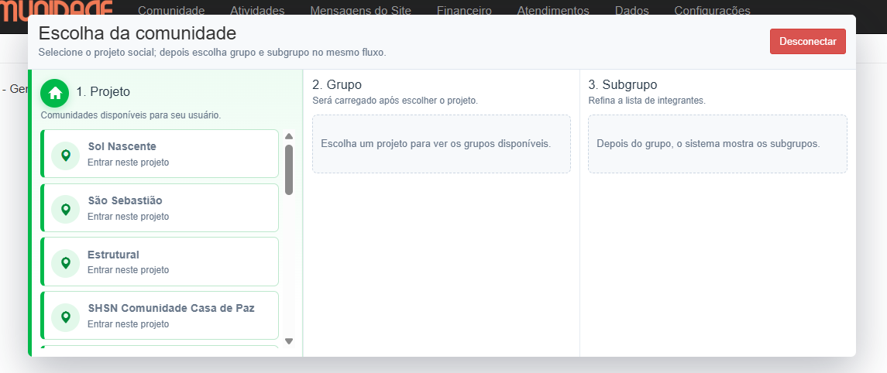Click Entrar neste projeto under São Sebastião
Screen dimensions: 887x373
point(129,217)
